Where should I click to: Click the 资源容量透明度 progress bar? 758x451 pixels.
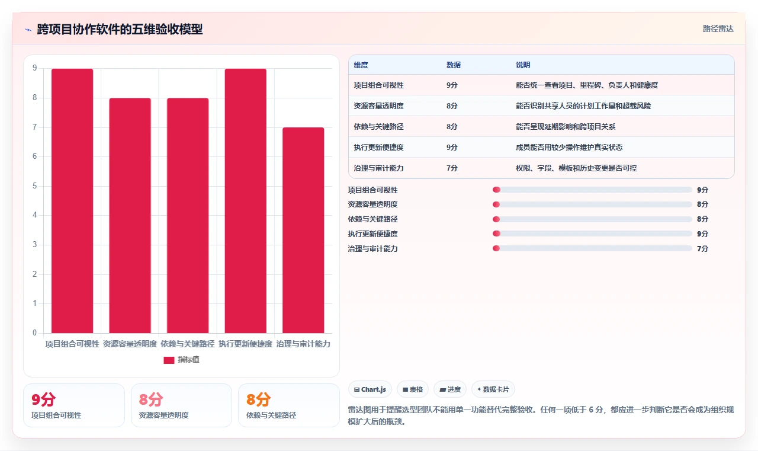592,204
